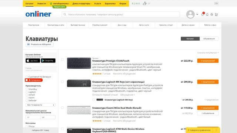
Task: Open the weather icon in top bar
Action: [x=145, y=3]
